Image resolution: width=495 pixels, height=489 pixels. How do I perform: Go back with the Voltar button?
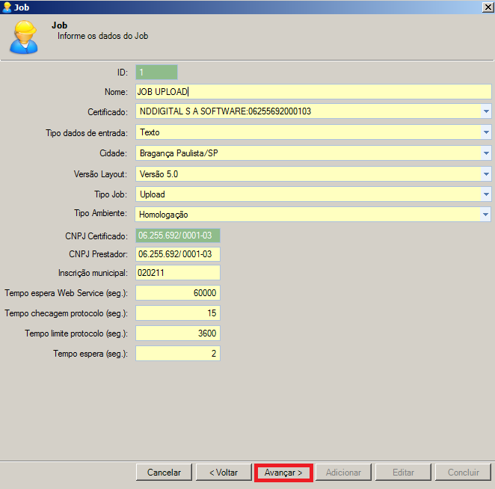point(224,473)
